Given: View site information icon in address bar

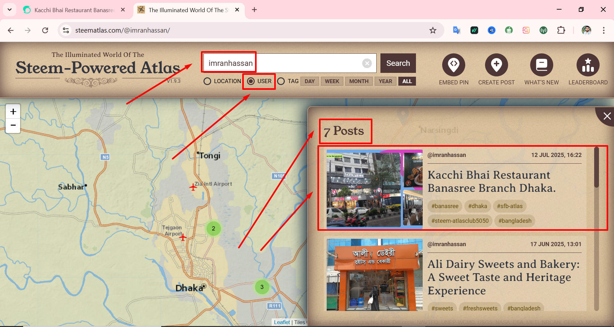Looking at the screenshot, I should [x=66, y=30].
